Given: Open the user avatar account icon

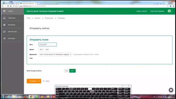Looking at the screenshot, I should click(169, 11).
